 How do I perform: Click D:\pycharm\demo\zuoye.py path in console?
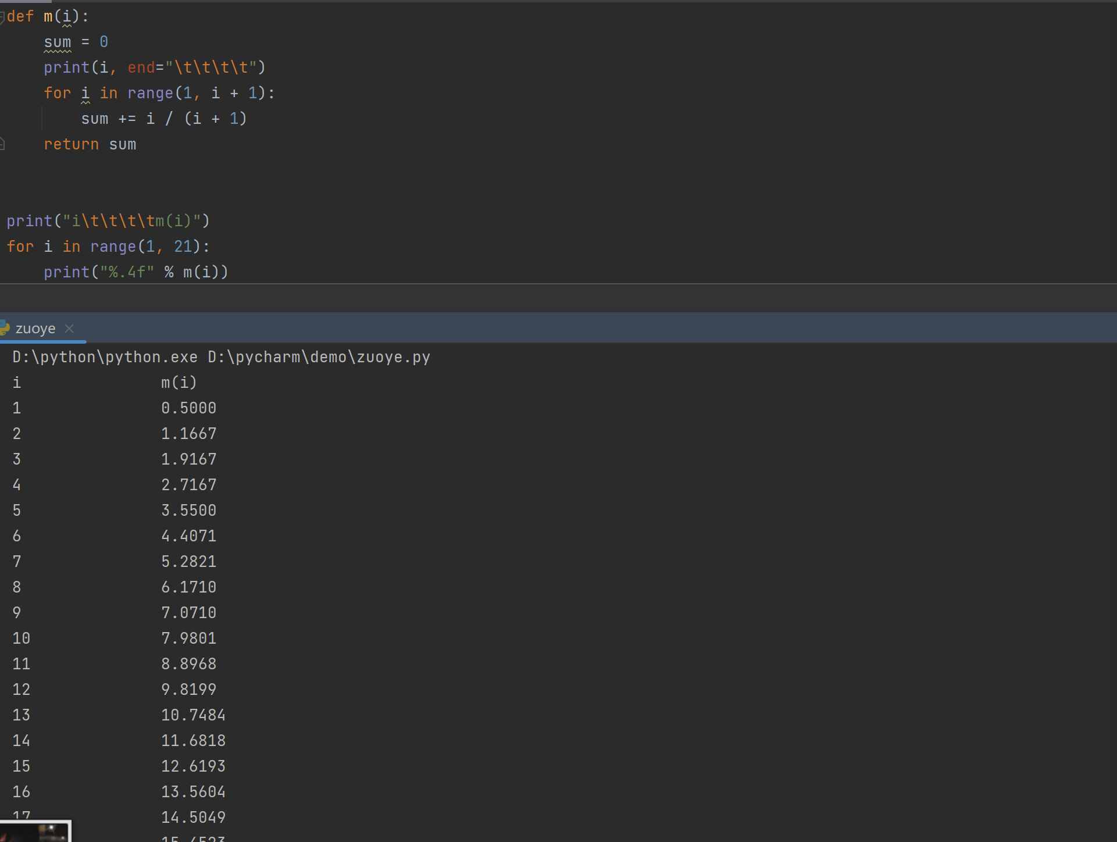coord(319,357)
